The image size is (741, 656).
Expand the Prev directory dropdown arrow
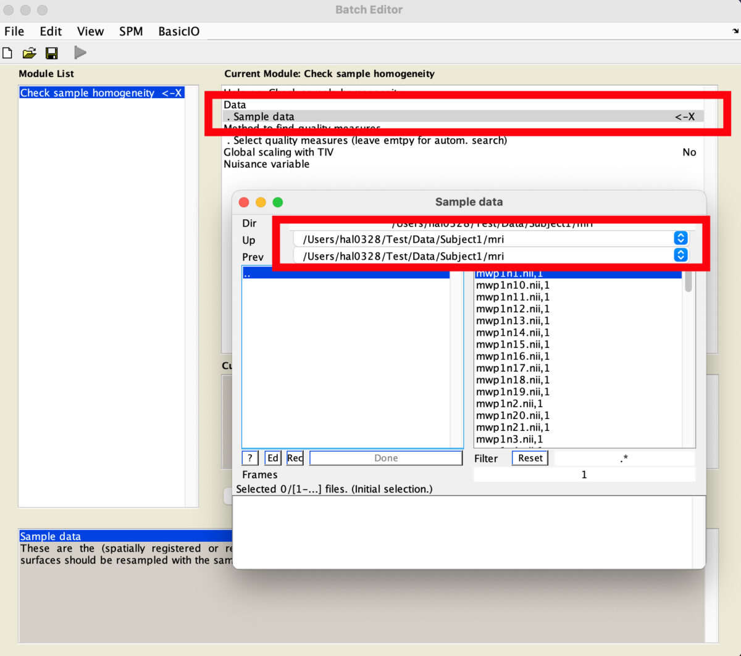click(680, 255)
